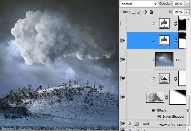This screenshot has height=131, width=191.
Task: Select the hidden top Levels adjustment icon
Action: pos(164,23)
